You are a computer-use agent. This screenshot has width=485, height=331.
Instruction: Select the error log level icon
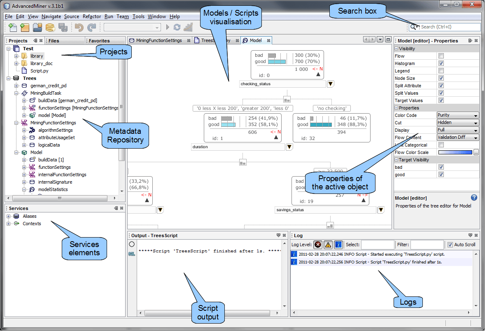317,244
